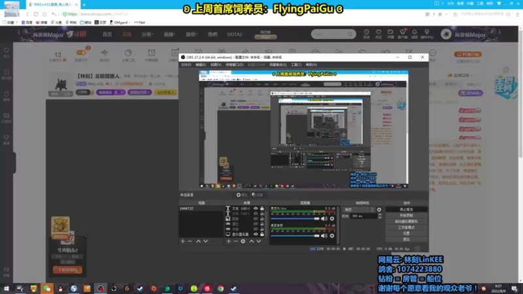This screenshot has width=523, height=294.
Task: Open Douyu watch history clock icon
Action: click(367, 33)
